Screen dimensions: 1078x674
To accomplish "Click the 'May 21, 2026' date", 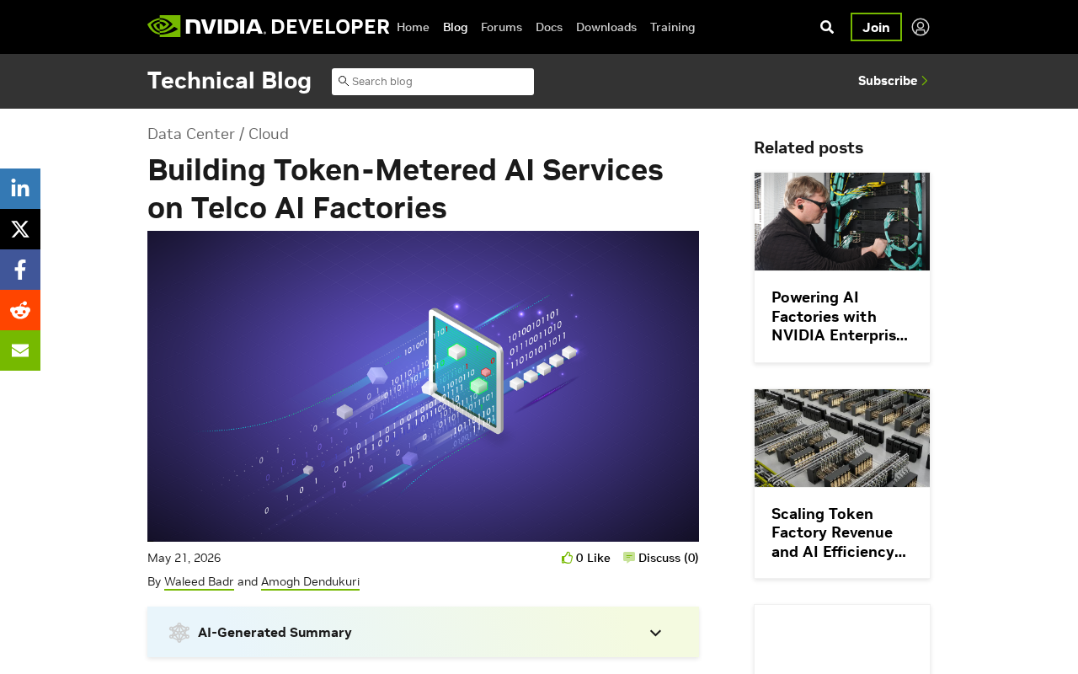I will [184, 558].
